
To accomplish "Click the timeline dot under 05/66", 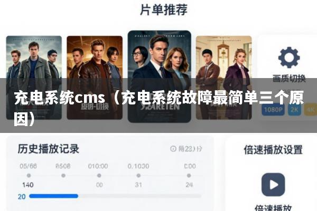I will click(x=29, y=176).
